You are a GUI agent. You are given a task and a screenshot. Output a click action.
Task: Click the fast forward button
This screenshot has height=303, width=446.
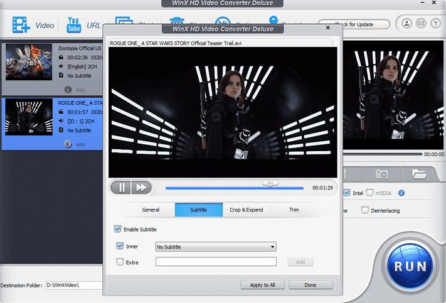[141, 188]
